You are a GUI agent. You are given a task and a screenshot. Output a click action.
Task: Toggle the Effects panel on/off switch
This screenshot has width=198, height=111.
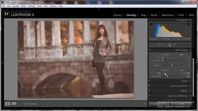(149, 90)
